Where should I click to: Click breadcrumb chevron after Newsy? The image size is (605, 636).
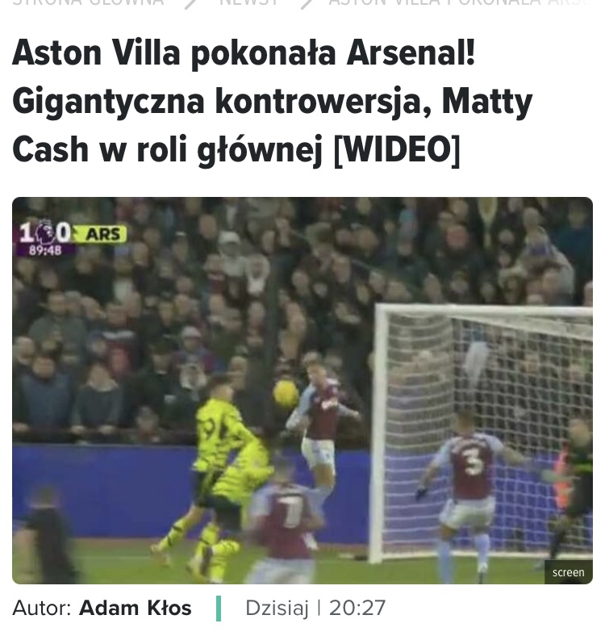click(x=307, y=3)
